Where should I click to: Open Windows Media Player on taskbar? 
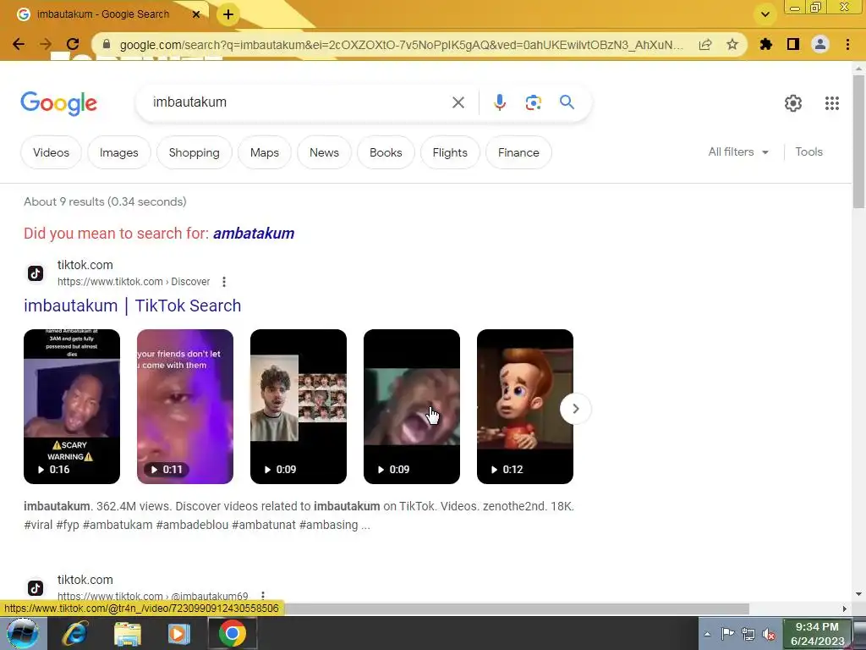(x=178, y=634)
